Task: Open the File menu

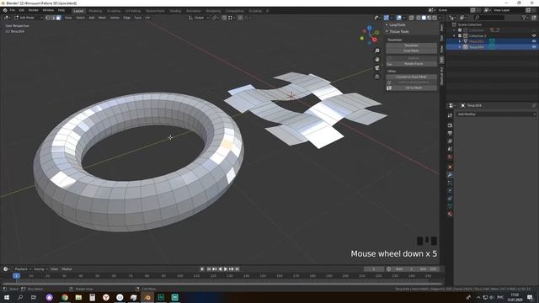Action: click(x=13, y=10)
